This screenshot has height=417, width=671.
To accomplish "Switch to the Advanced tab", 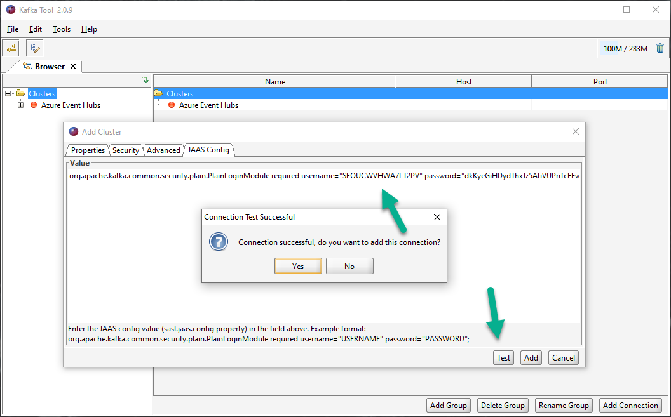I will pos(163,150).
